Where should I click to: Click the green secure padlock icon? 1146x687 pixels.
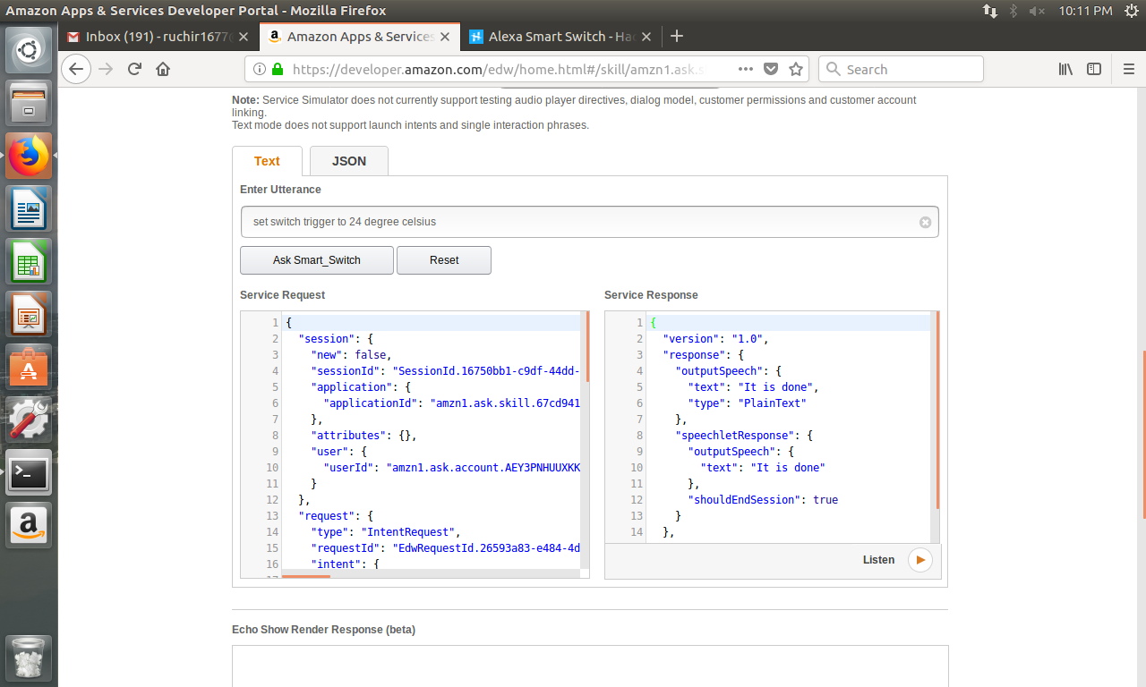(x=278, y=69)
